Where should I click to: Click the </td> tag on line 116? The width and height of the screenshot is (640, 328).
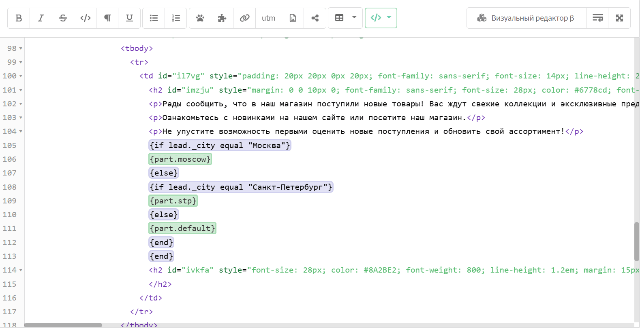tap(151, 298)
